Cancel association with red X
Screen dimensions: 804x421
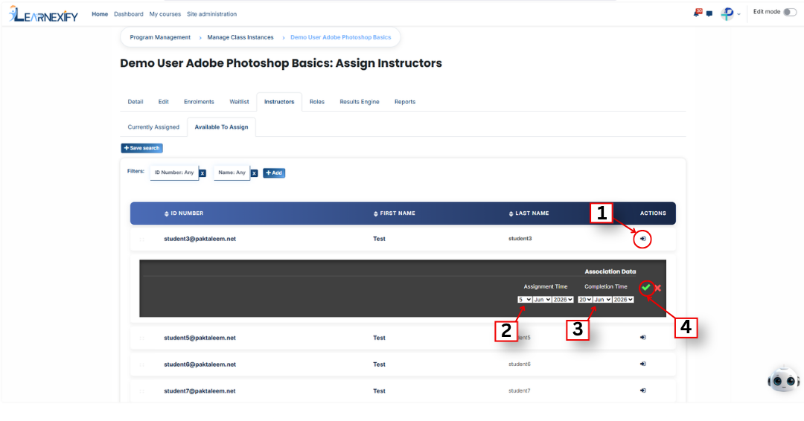click(x=658, y=288)
